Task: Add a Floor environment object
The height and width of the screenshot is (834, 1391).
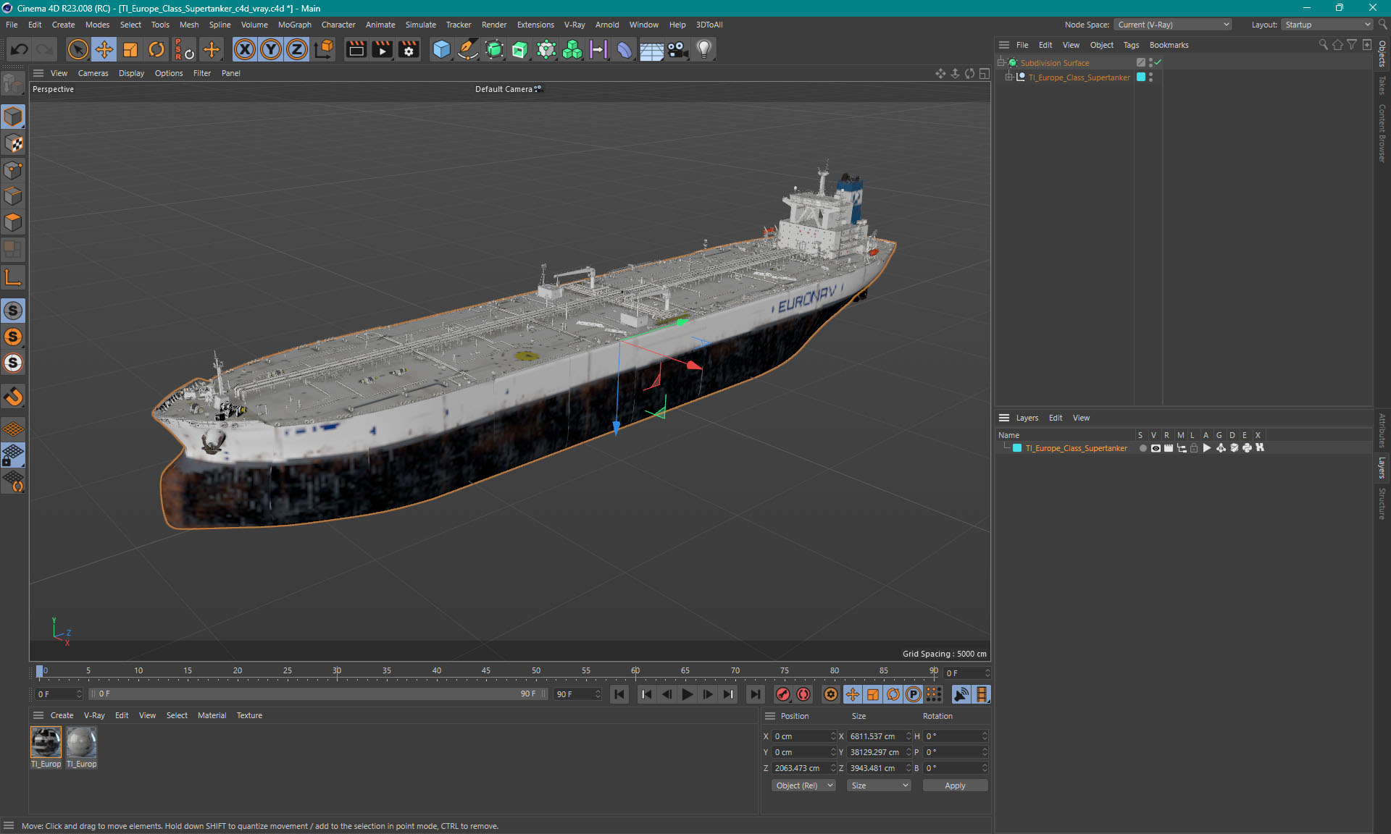Action: (651, 49)
